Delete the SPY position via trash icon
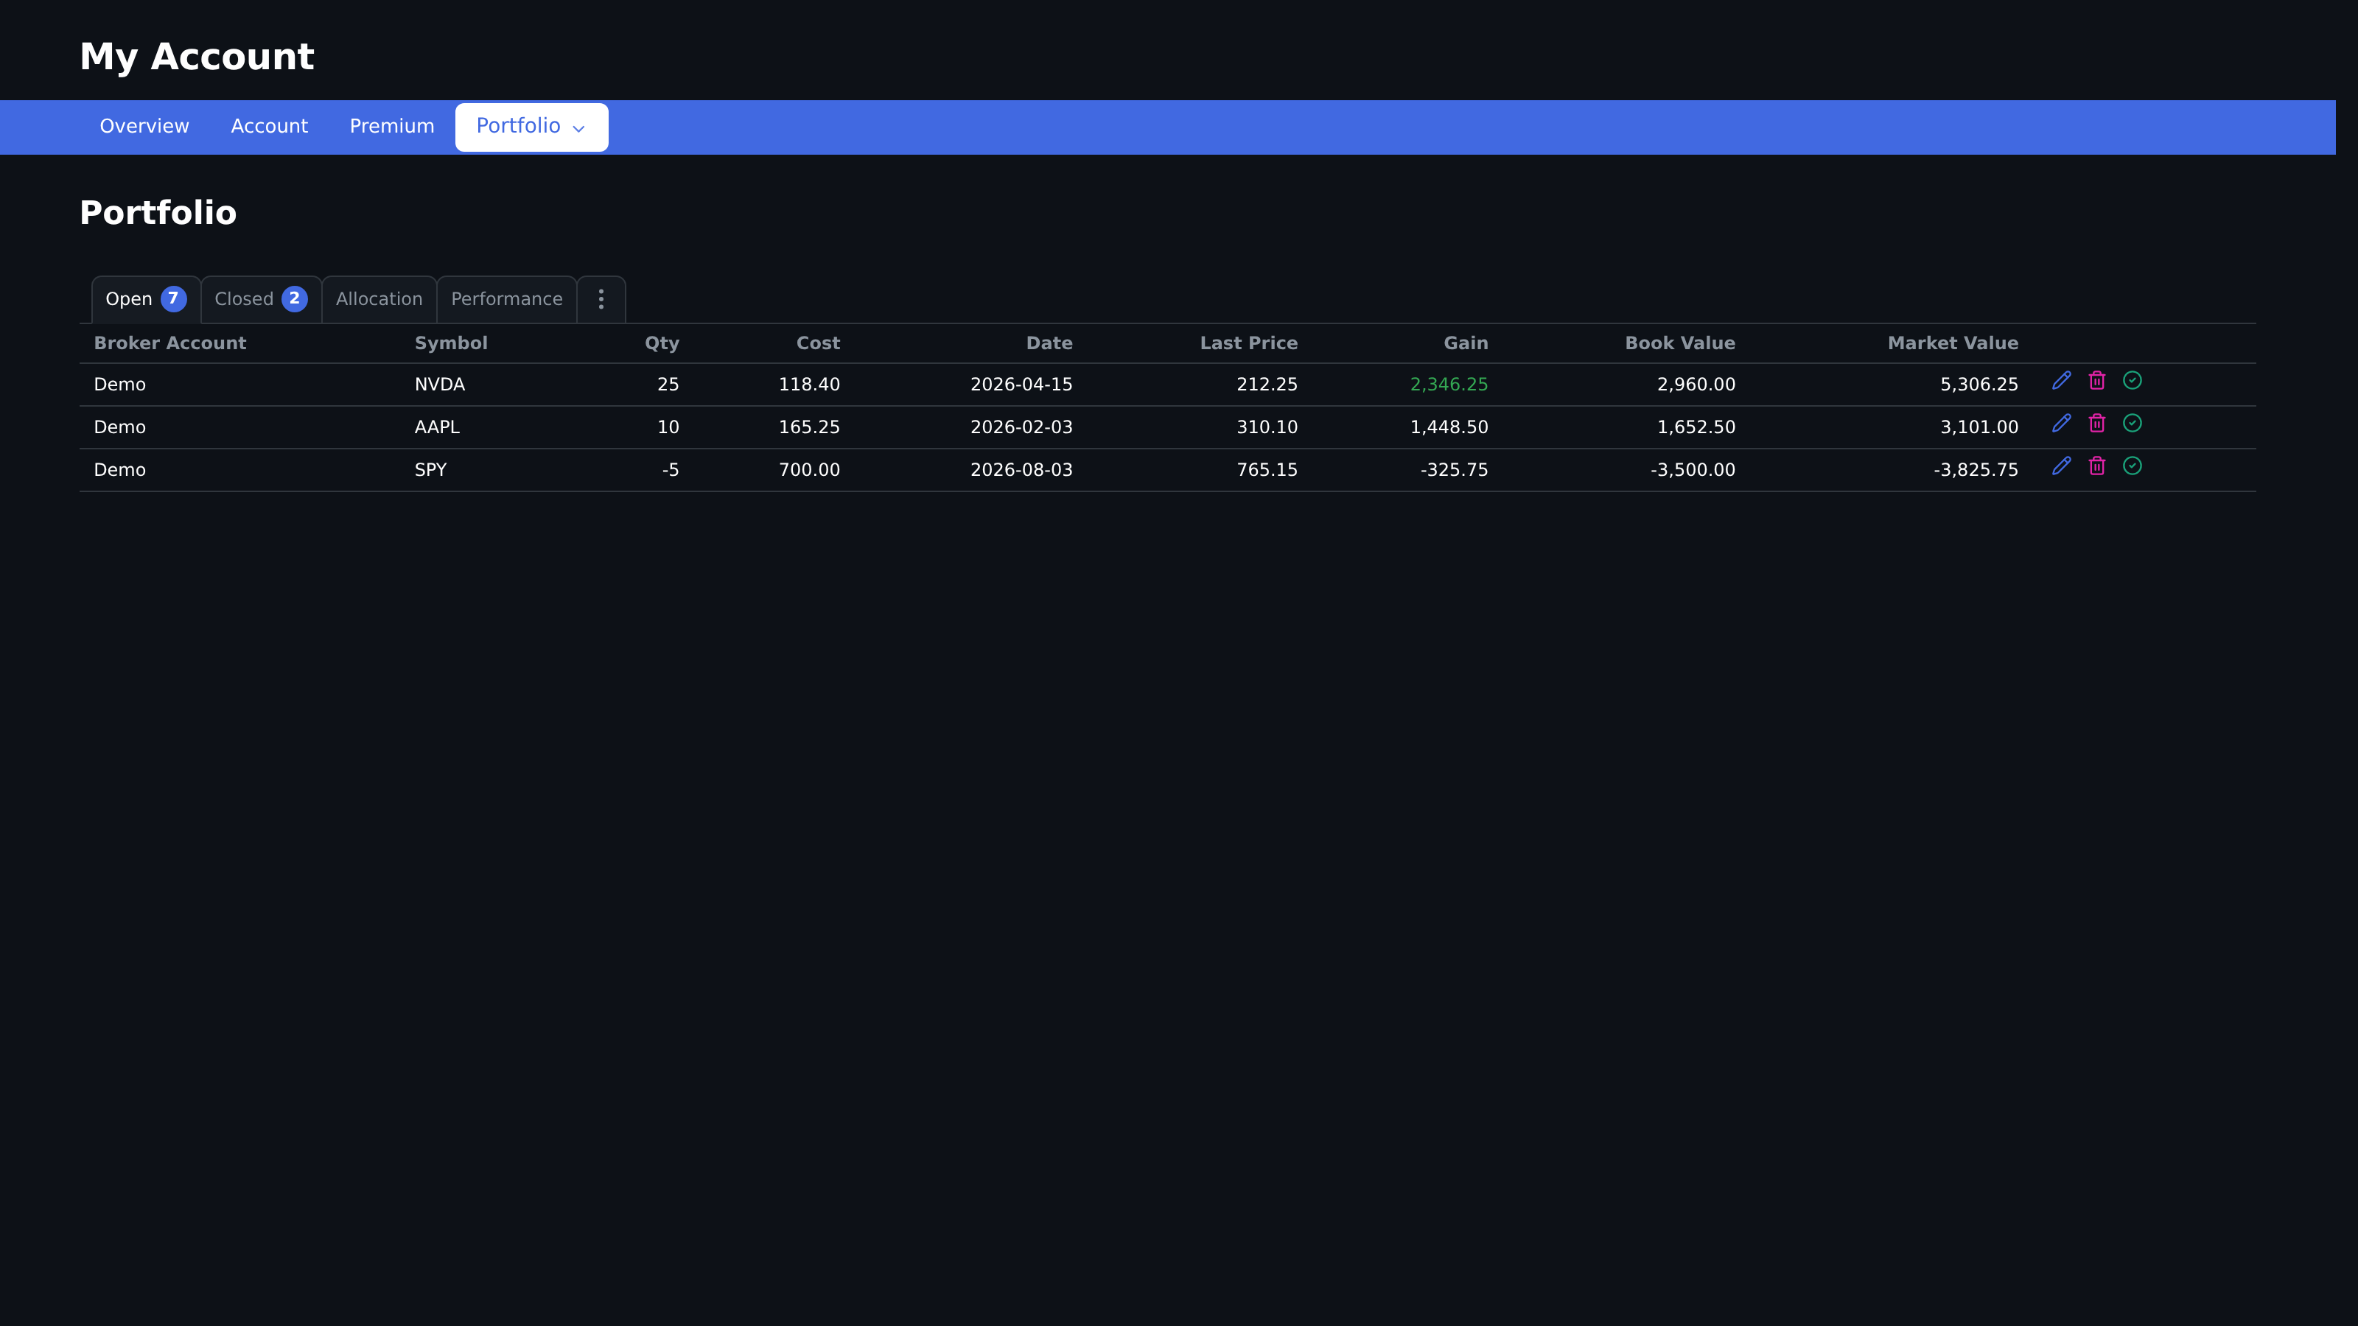Image resolution: width=2358 pixels, height=1326 pixels. point(2097,466)
